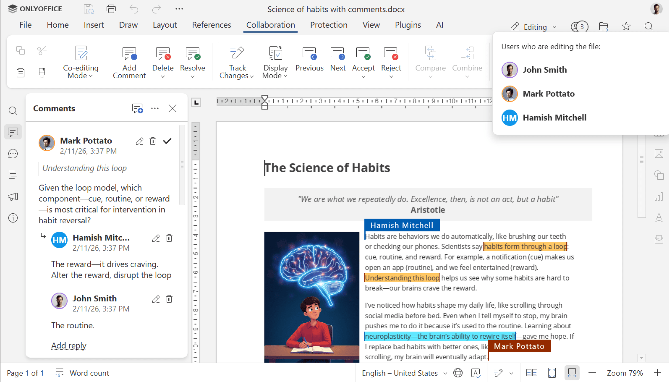Switch to the References ribbon tab
Screen dimensions: 669x382
point(211,25)
